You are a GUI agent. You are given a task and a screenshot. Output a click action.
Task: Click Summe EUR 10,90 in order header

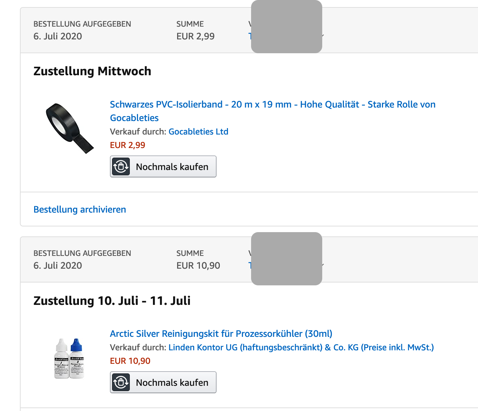pyautogui.click(x=198, y=265)
